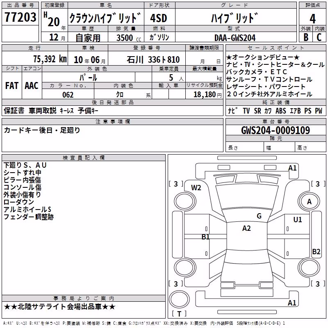Click the fuel type ガソリン

point(159,37)
